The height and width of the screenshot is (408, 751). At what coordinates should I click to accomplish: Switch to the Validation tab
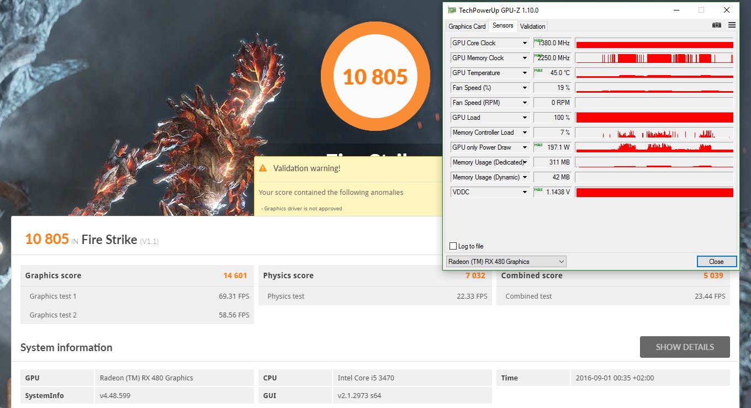pyautogui.click(x=532, y=27)
